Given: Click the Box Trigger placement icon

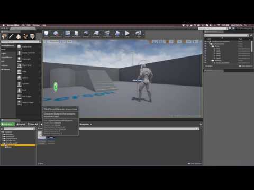Looking at the screenshot, I should click(19, 96).
